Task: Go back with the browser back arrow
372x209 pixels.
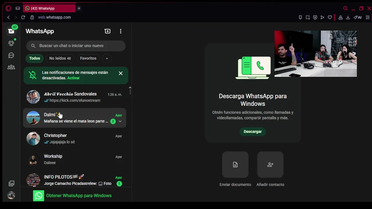Action: click(x=8, y=17)
